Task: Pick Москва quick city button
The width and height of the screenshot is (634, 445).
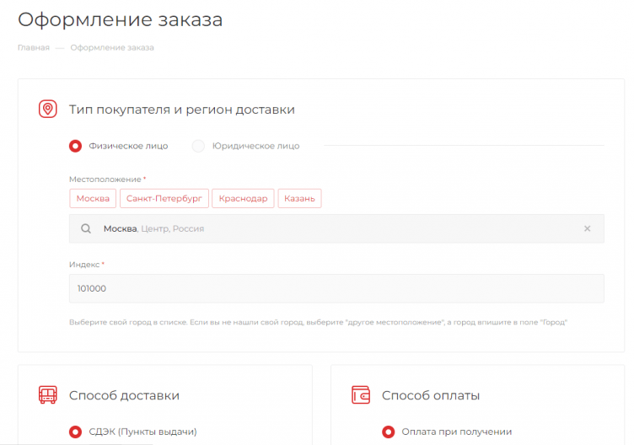Action: click(x=93, y=198)
